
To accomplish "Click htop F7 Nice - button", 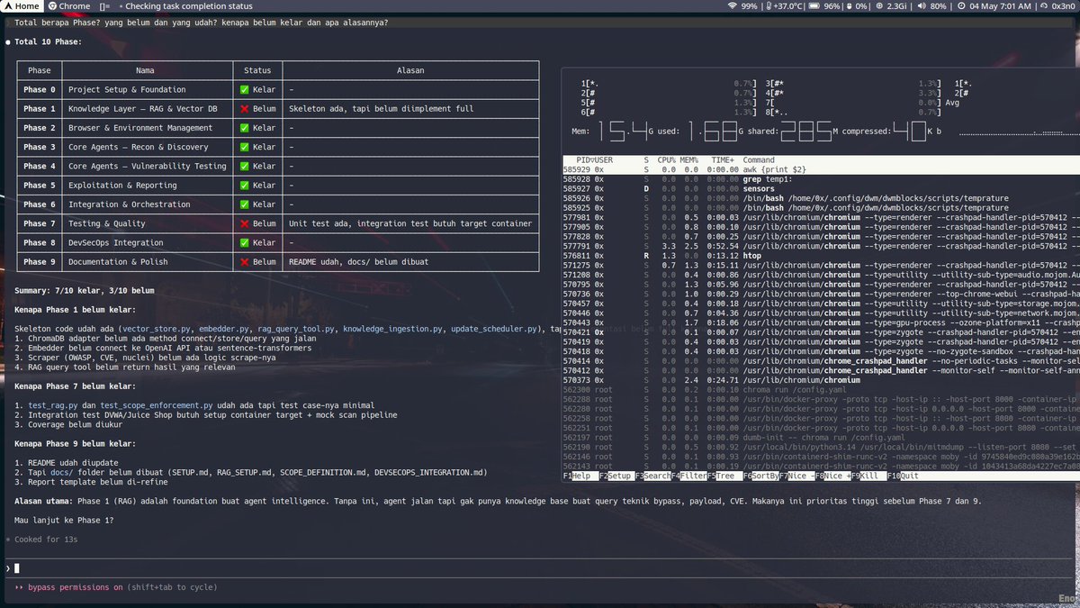I will (x=796, y=476).
